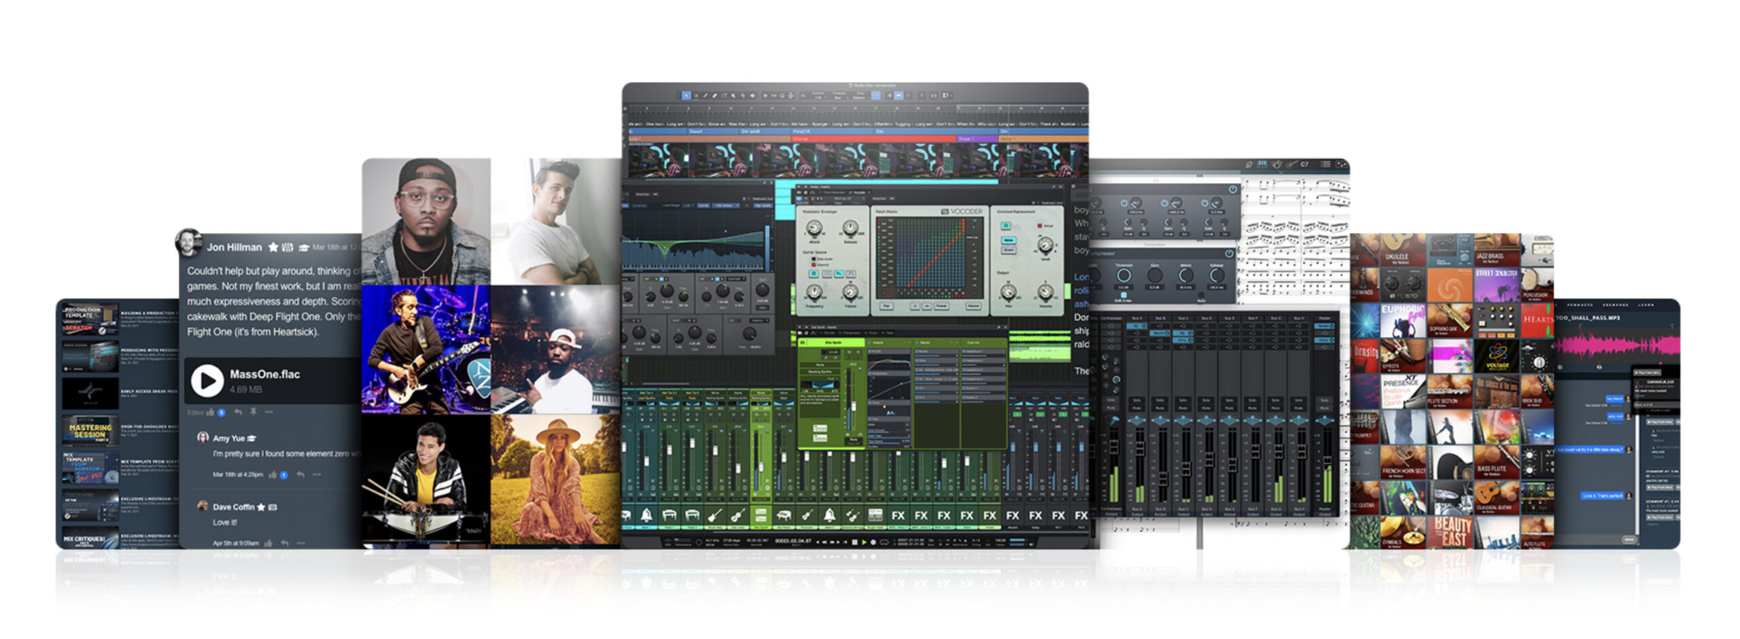Like Amy Yue's comment with thumbs-up icon

pyautogui.click(x=273, y=474)
